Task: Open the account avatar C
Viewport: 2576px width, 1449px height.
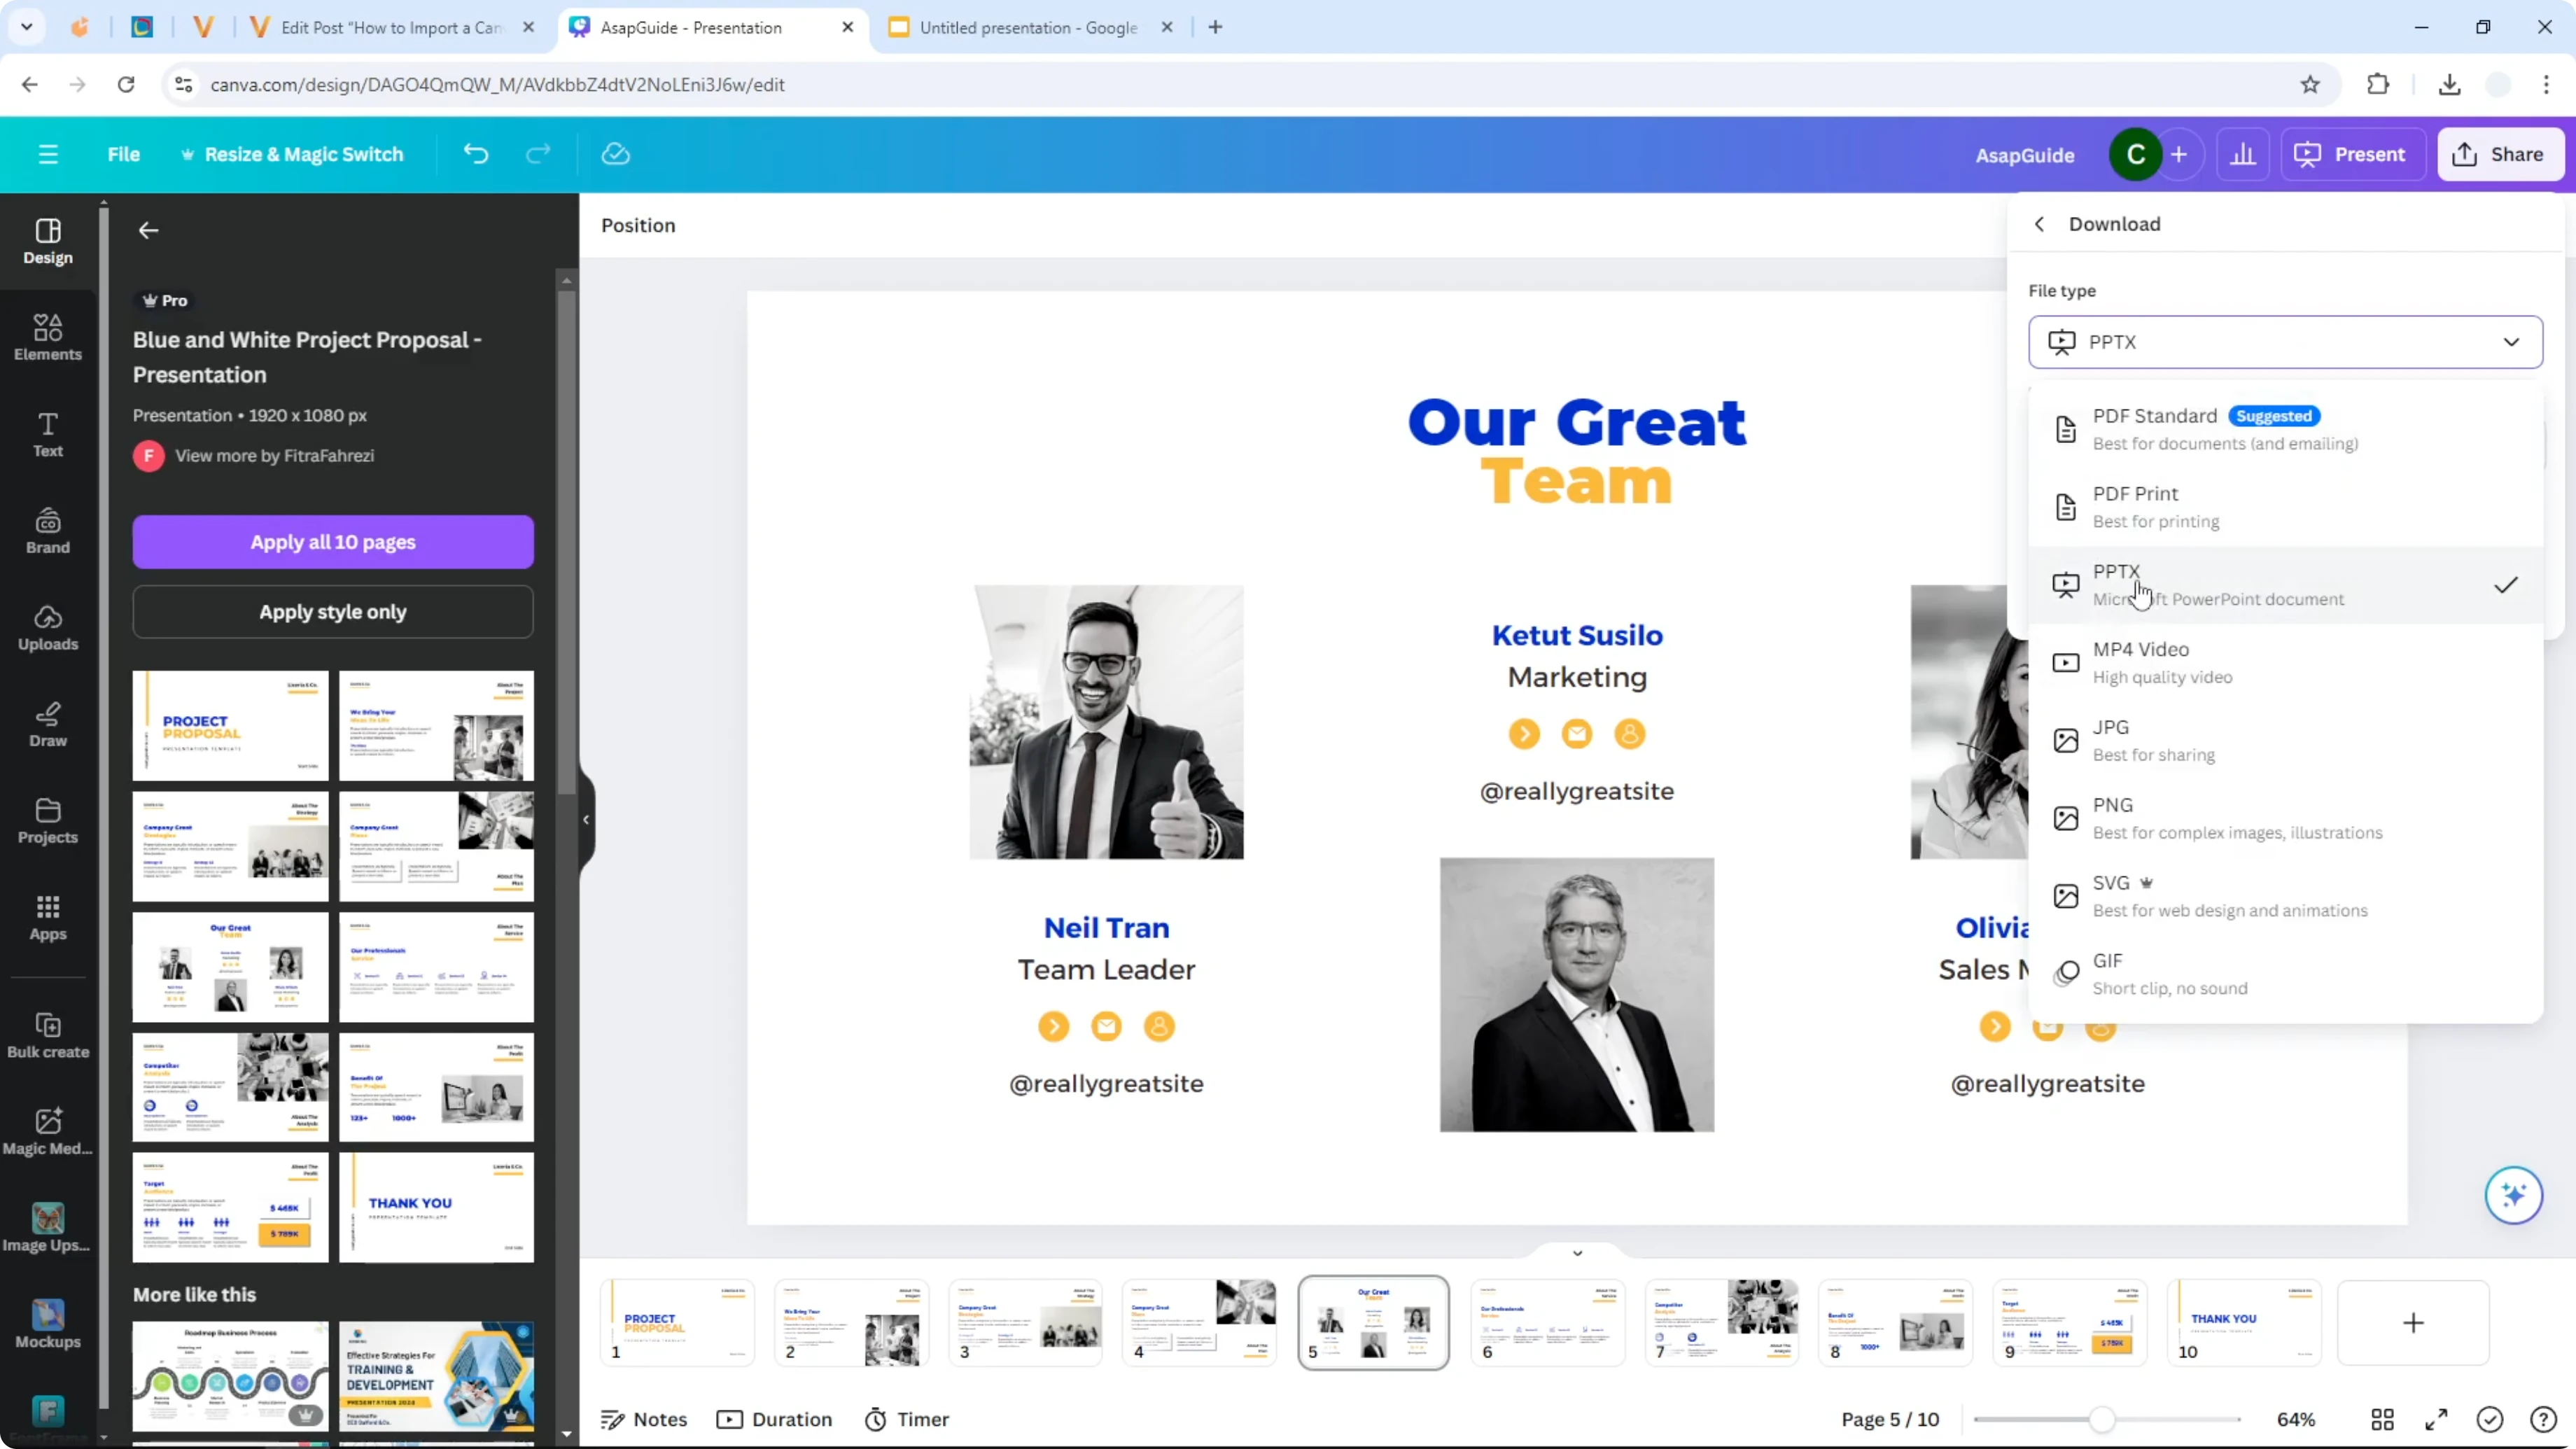Action: click(2135, 155)
